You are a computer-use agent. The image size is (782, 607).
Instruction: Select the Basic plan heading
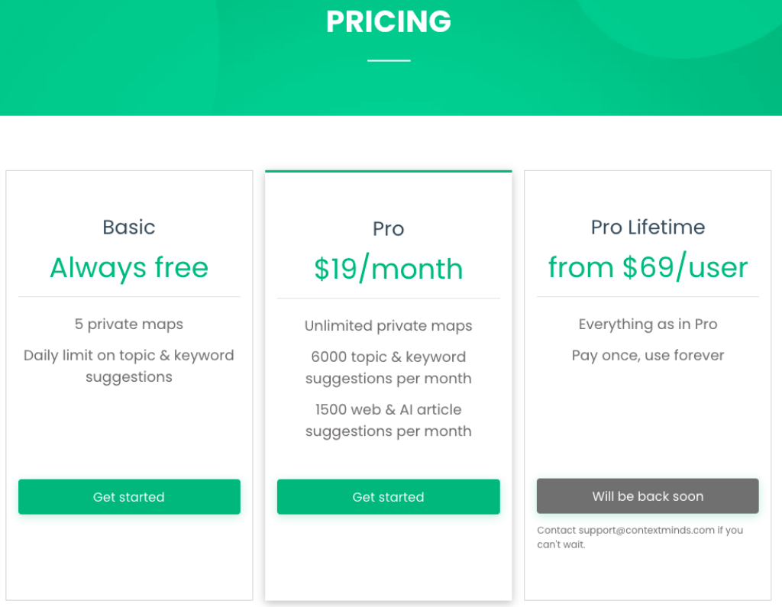(129, 228)
